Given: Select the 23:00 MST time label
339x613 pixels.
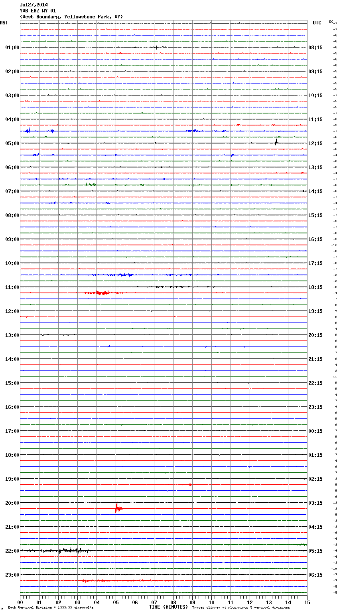Looking at the screenshot, I should click(12, 575).
